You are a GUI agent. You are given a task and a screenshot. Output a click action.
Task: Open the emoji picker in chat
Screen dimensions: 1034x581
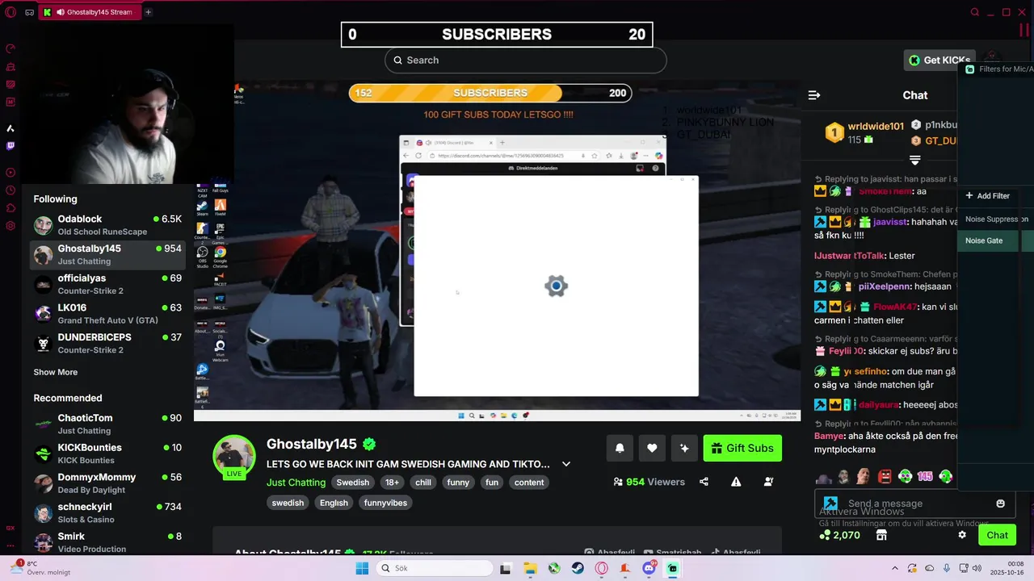[1000, 504]
